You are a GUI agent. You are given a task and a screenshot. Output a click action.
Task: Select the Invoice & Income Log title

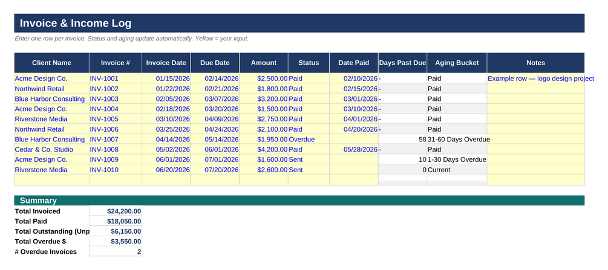click(x=76, y=23)
